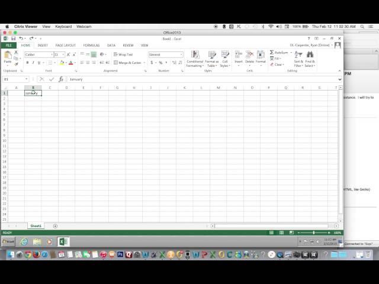The image size is (379, 284).
Task: Open the font name dropdown showing Calibri
Action: point(52,54)
